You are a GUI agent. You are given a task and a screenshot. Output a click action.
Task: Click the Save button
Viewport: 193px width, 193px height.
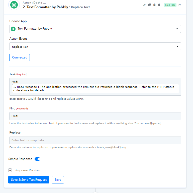(x=58, y=180)
